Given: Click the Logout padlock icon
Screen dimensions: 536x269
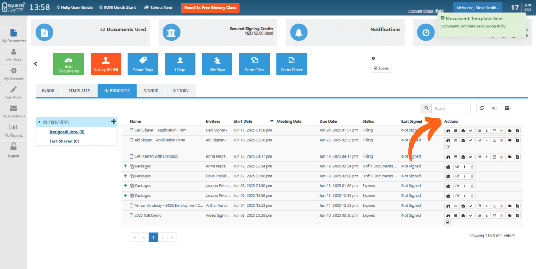Looking at the screenshot, I should [13, 147].
